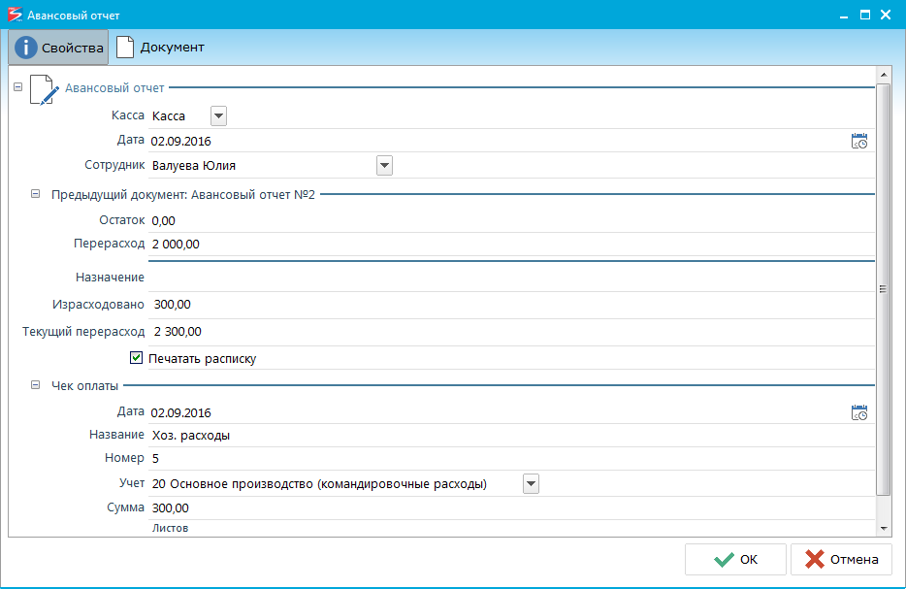Open the Касса dropdown list

[218, 116]
